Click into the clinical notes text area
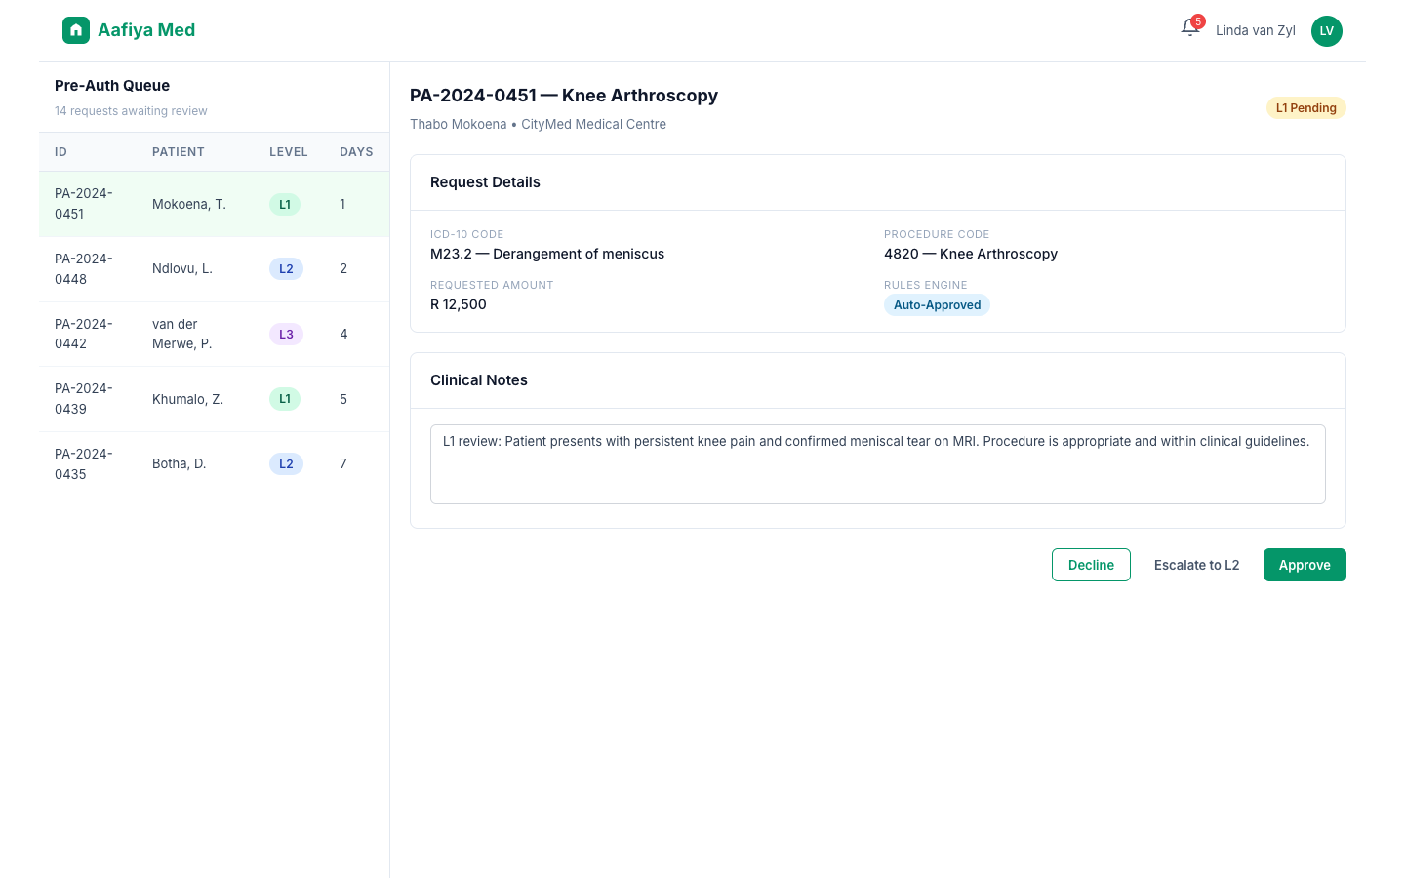 click(x=878, y=464)
